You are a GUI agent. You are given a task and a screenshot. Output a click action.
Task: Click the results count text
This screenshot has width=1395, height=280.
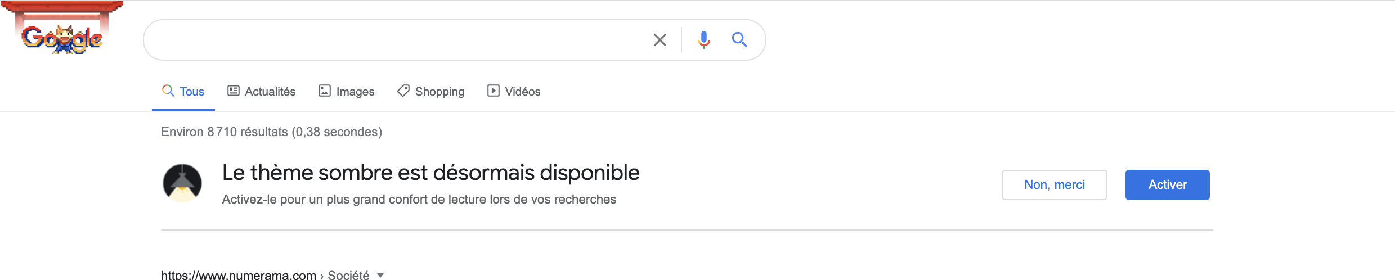271,132
